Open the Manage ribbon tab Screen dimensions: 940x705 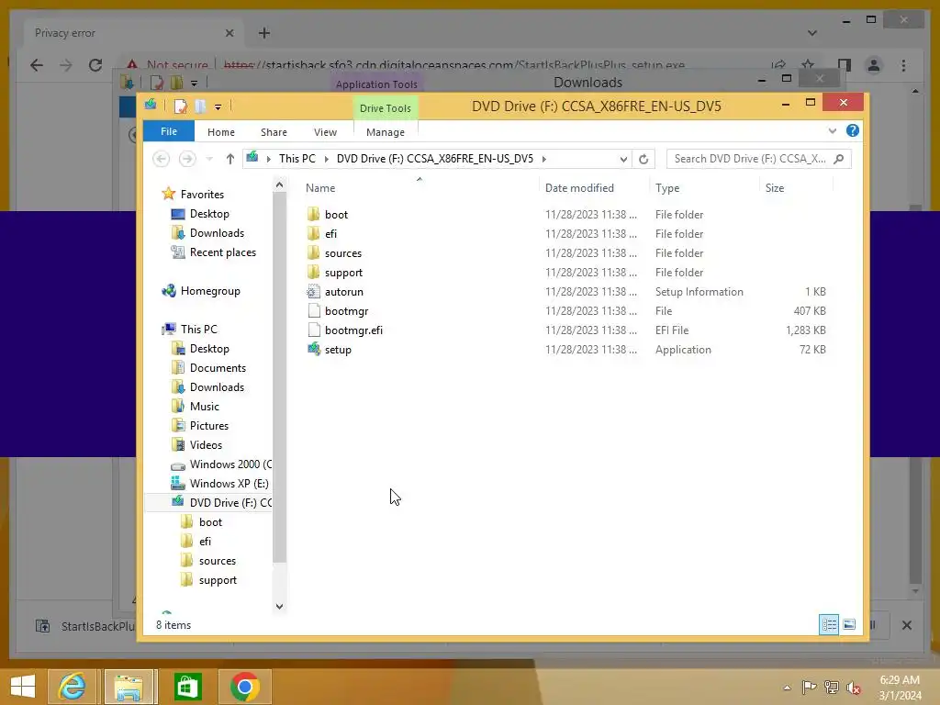pyautogui.click(x=385, y=132)
